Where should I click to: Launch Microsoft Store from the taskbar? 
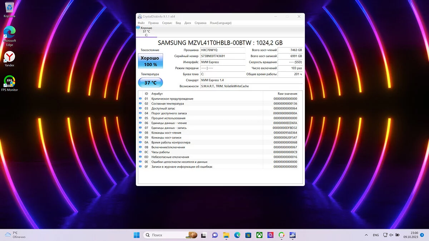point(248,235)
